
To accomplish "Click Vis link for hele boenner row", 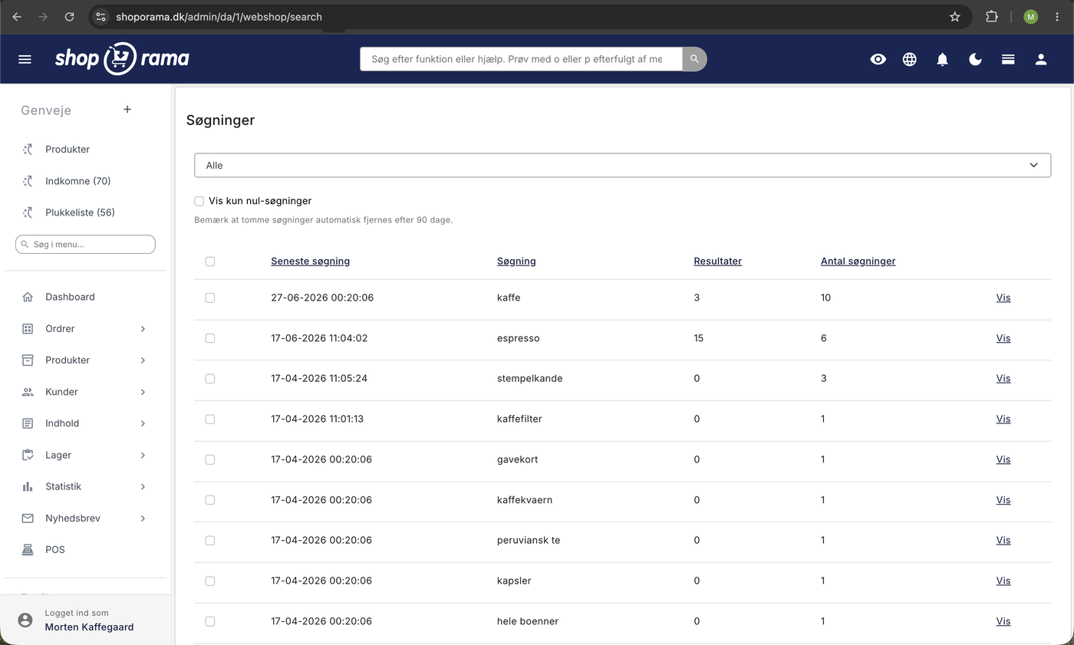I will pyautogui.click(x=1003, y=621).
